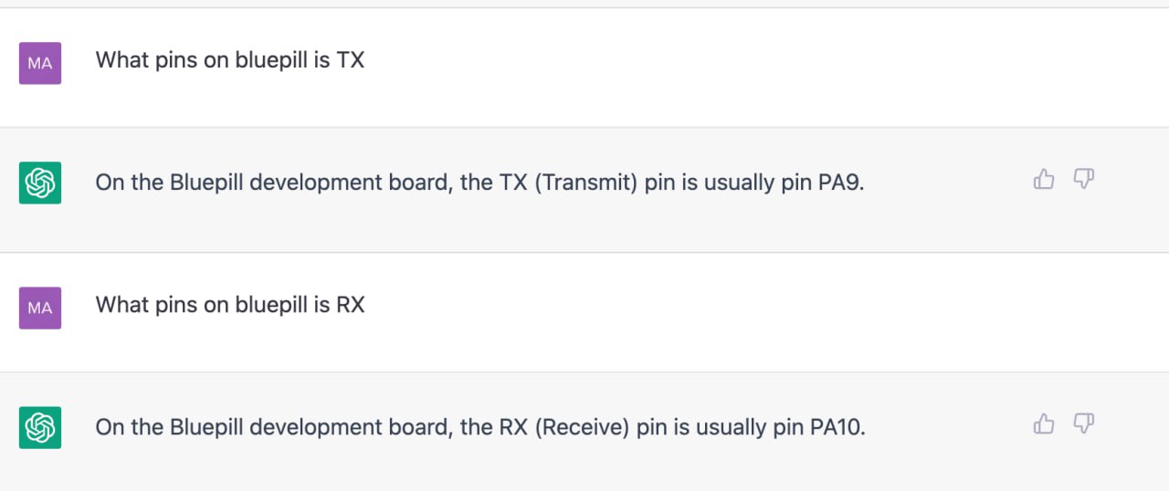Screen dimensions: 1169x491
Task: Give thumbs down to the PA10 answer
Action: click(1083, 424)
